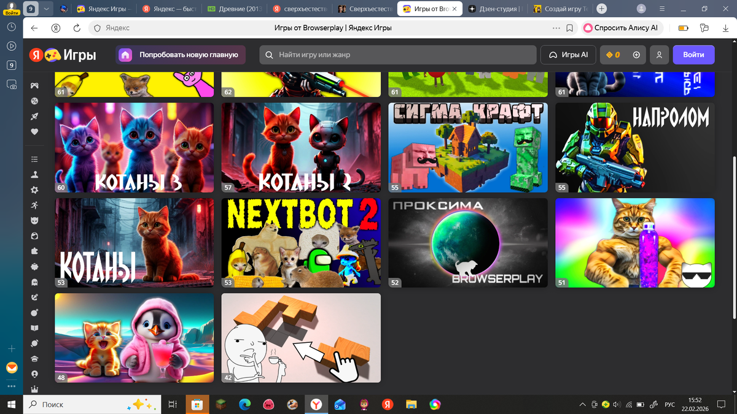The image size is (737, 414).
Task: Close the Игры от Browserplay tab
Action: tap(453, 9)
